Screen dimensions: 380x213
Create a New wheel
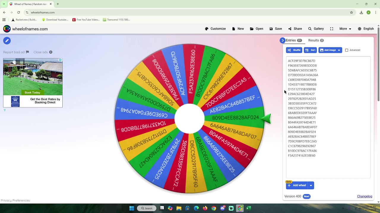click(x=238, y=29)
